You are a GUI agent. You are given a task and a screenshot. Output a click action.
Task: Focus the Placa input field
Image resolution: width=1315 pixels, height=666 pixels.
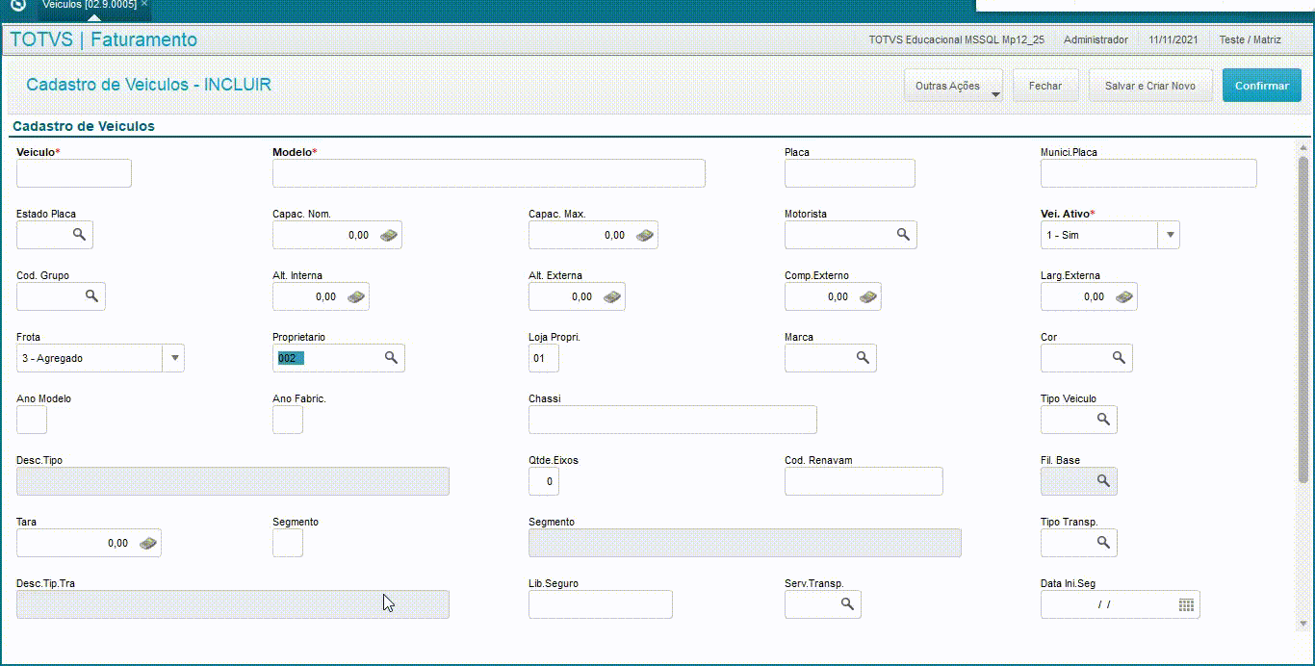click(x=850, y=173)
